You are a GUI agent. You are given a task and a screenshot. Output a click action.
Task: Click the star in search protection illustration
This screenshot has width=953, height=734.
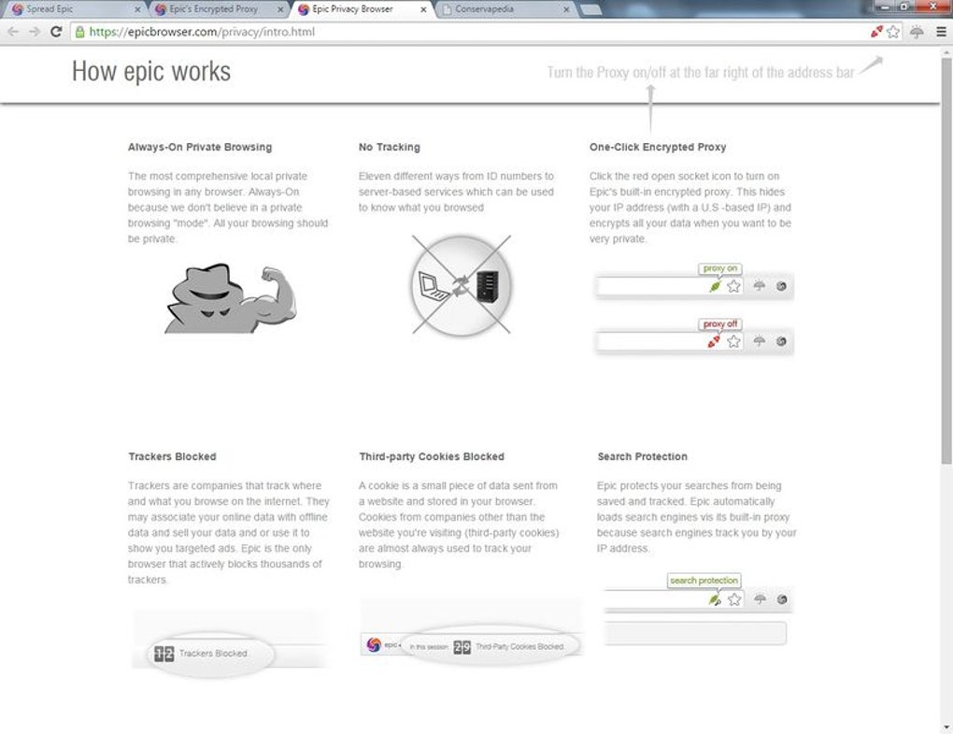click(x=734, y=599)
